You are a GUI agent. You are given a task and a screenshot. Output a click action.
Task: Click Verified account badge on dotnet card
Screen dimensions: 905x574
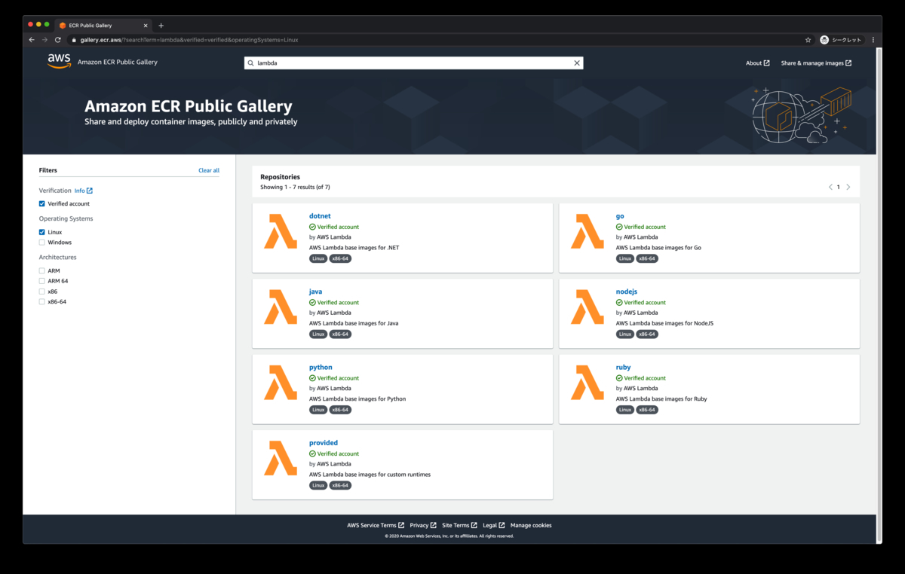[334, 227]
